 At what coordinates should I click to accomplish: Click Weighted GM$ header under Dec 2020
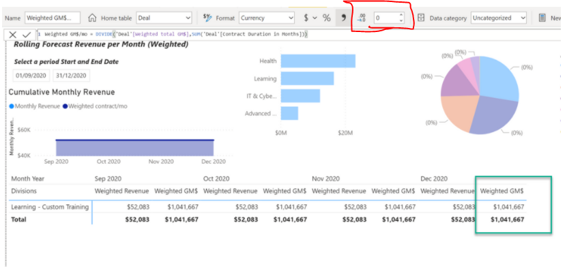pyautogui.click(x=501, y=191)
